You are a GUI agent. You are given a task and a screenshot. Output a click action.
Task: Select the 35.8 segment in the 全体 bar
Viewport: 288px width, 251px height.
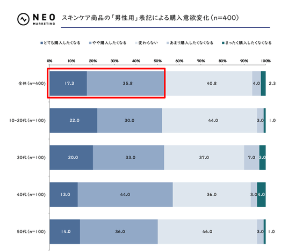click(x=125, y=84)
